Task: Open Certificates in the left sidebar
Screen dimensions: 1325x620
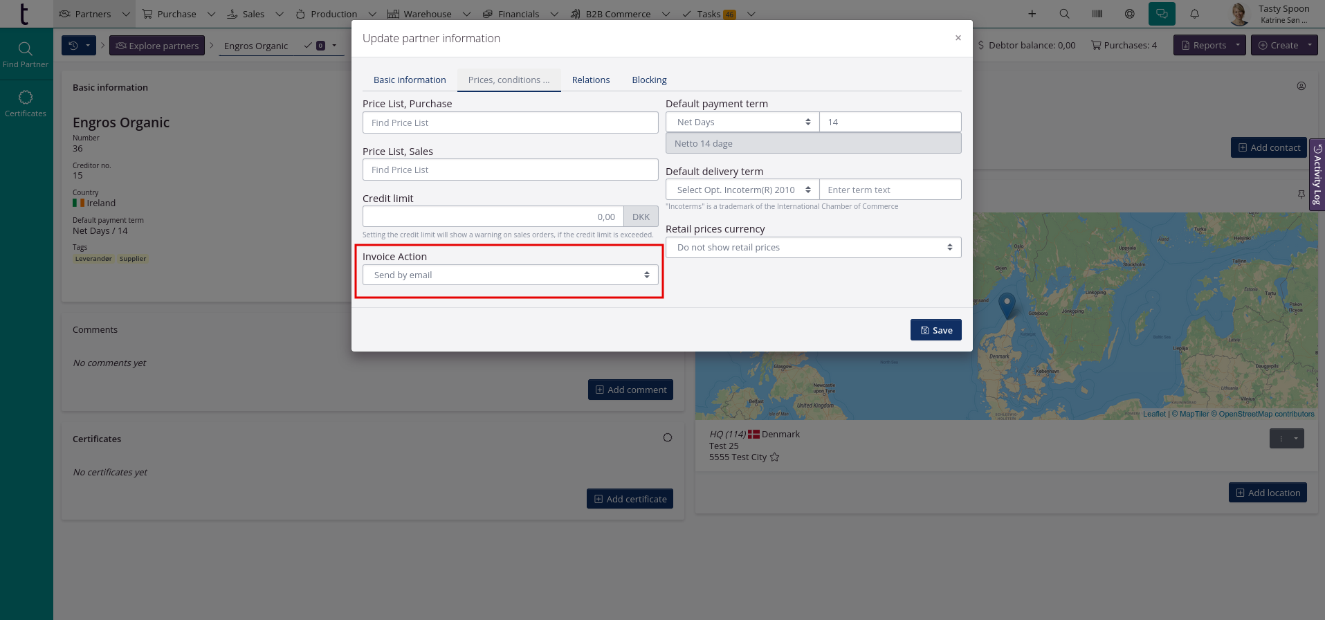Action: click(26, 103)
